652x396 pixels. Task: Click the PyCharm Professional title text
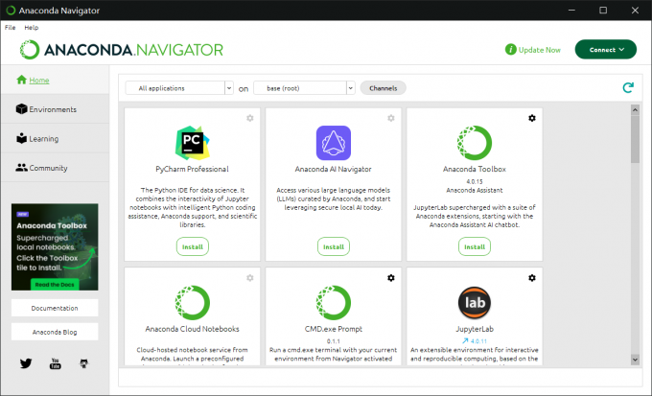pyautogui.click(x=192, y=169)
